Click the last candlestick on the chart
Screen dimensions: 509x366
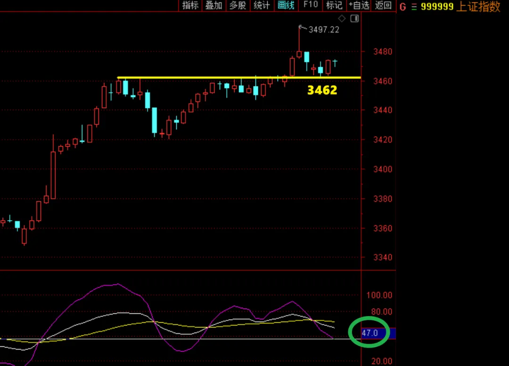tap(335, 62)
